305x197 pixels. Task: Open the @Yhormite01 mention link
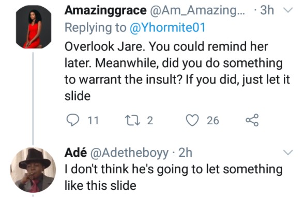pos(167,27)
